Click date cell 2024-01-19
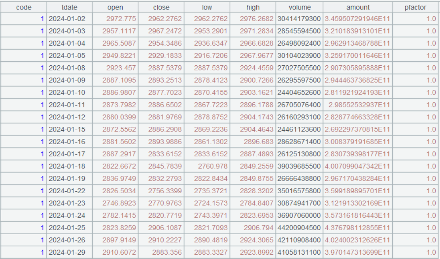 [x=69, y=179]
